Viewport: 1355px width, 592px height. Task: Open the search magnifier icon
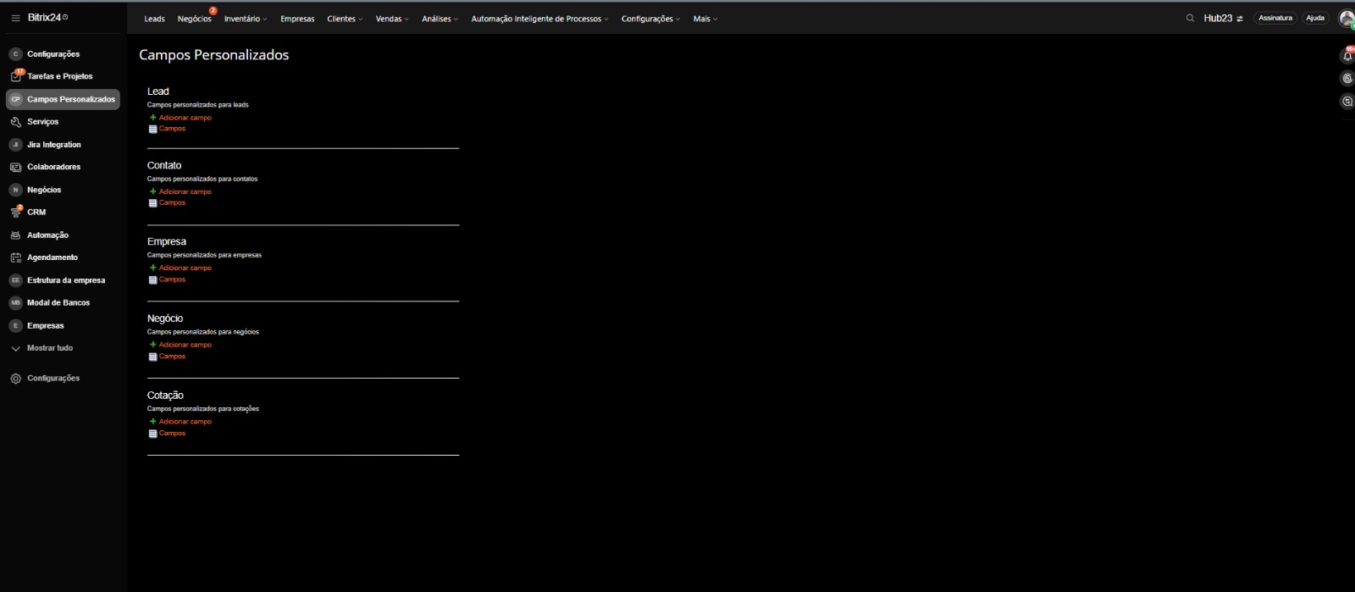pyautogui.click(x=1190, y=18)
